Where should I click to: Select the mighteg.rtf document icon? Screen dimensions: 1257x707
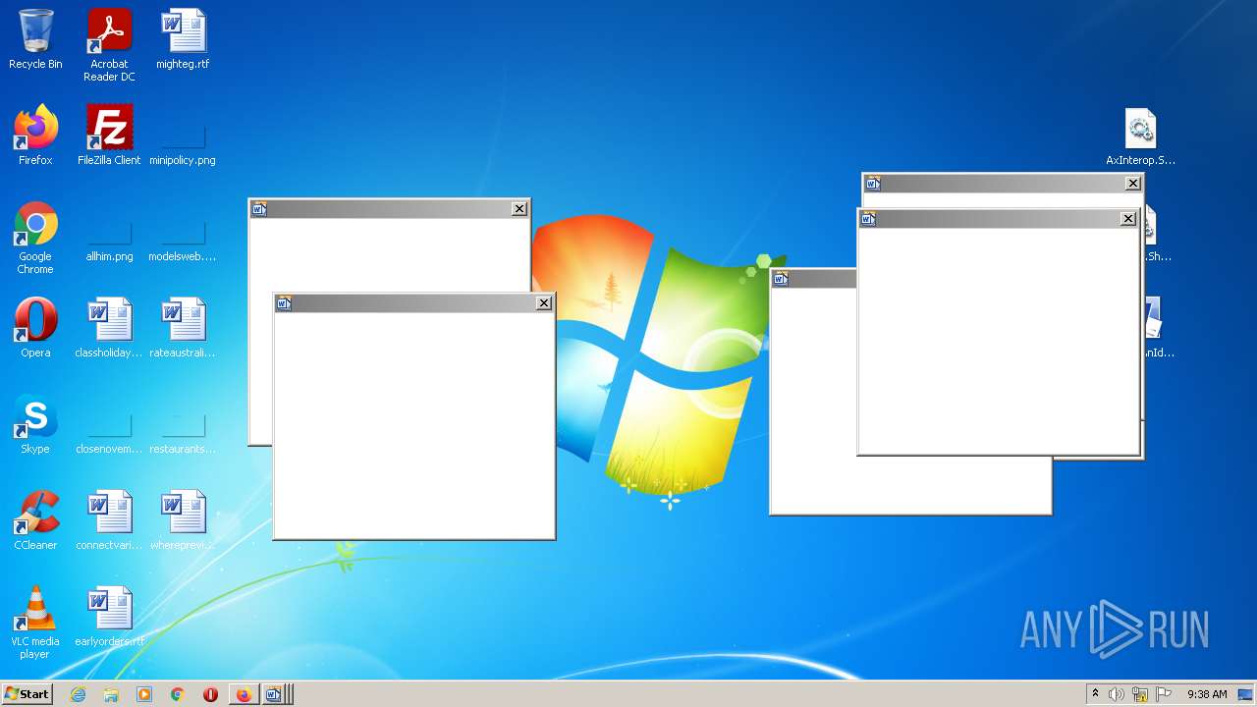point(183,39)
